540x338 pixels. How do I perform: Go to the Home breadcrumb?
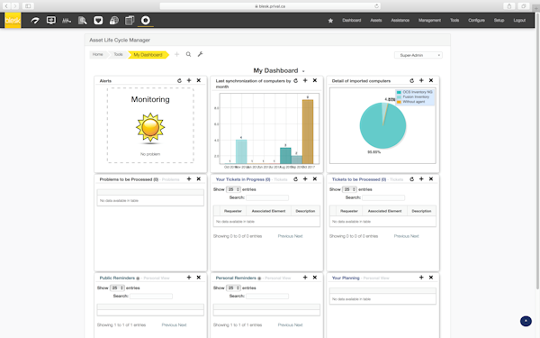pyautogui.click(x=98, y=54)
